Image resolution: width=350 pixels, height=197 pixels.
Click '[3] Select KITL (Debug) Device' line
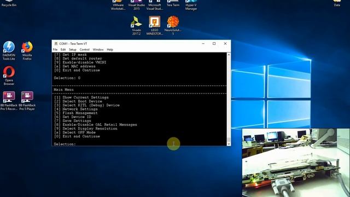pyautogui.click(x=87, y=105)
